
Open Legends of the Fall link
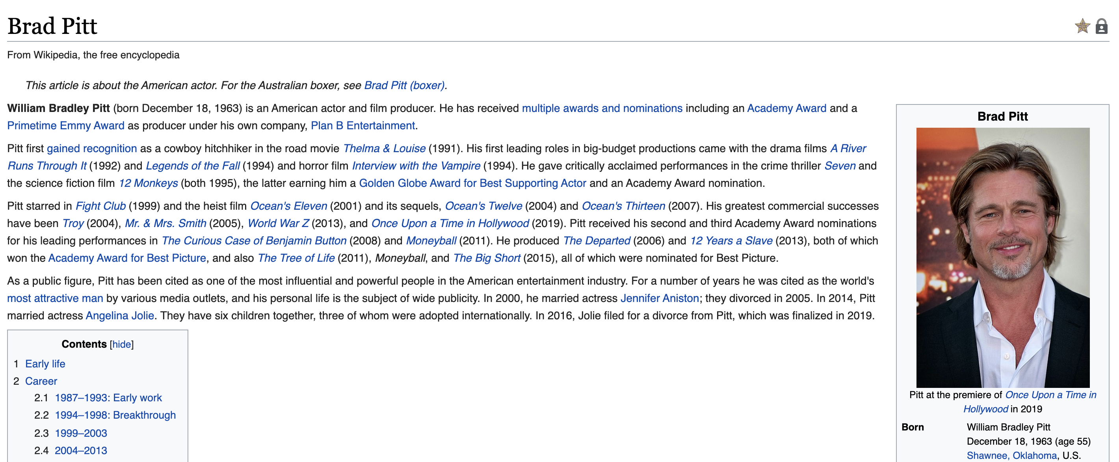tap(192, 166)
